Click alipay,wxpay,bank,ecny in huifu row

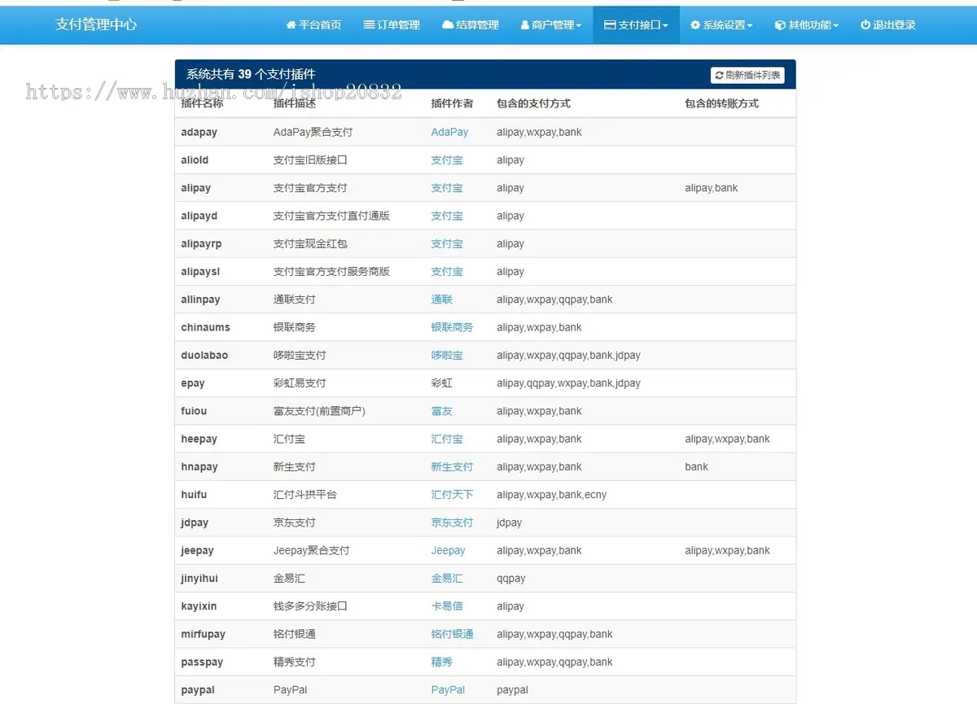pos(551,494)
